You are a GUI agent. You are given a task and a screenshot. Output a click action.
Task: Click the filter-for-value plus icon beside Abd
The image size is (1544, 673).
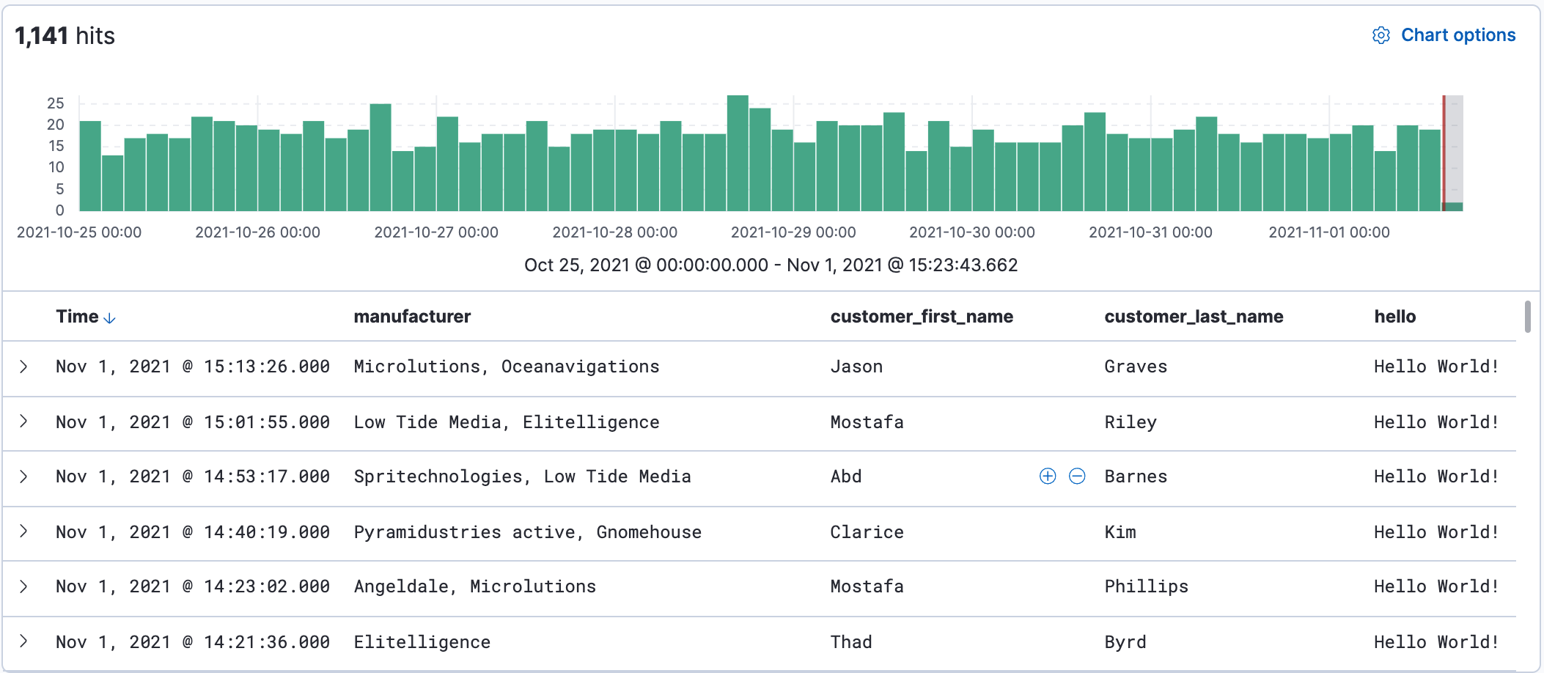point(1048,477)
